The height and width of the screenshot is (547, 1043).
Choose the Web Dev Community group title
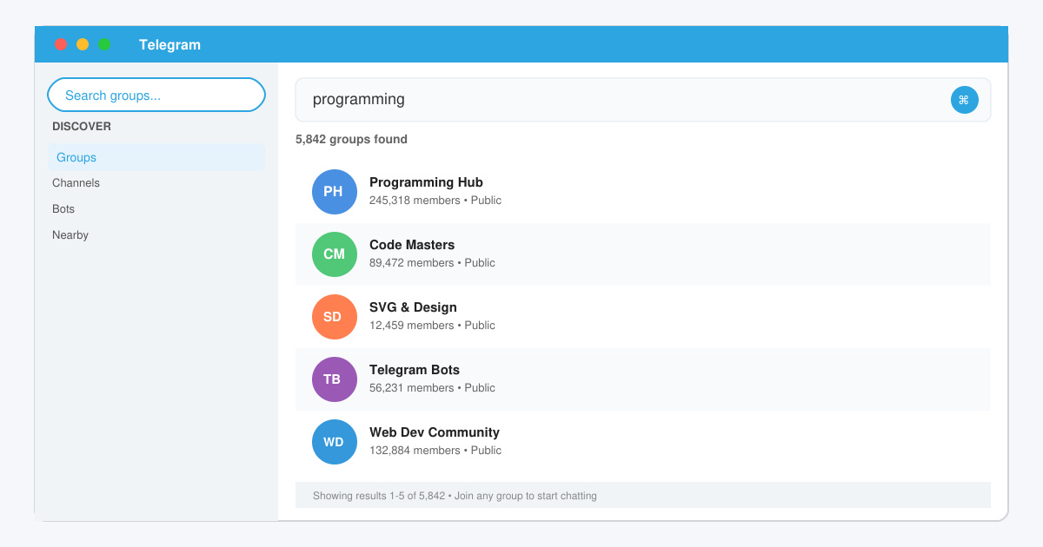[x=435, y=432]
